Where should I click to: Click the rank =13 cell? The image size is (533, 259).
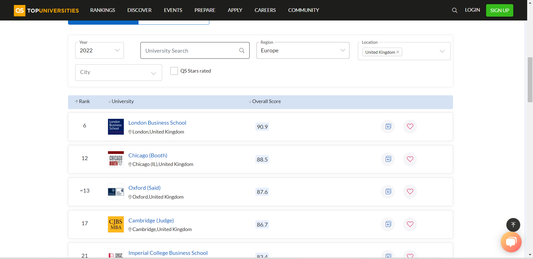point(85,191)
